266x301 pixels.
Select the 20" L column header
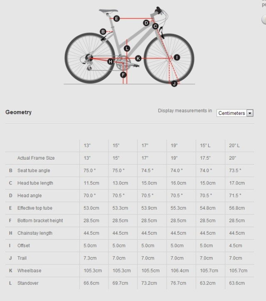point(235,146)
